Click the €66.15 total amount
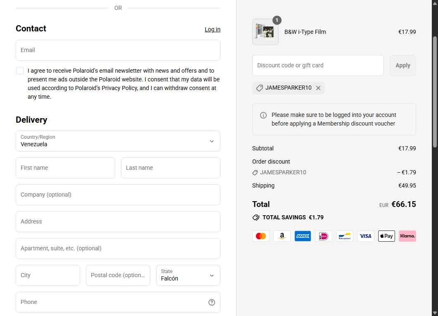 404,204
